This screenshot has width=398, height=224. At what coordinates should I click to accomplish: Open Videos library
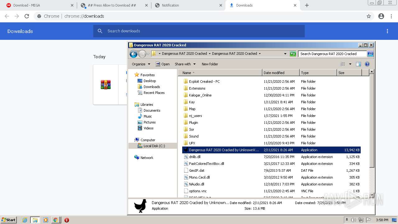coord(146,128)
